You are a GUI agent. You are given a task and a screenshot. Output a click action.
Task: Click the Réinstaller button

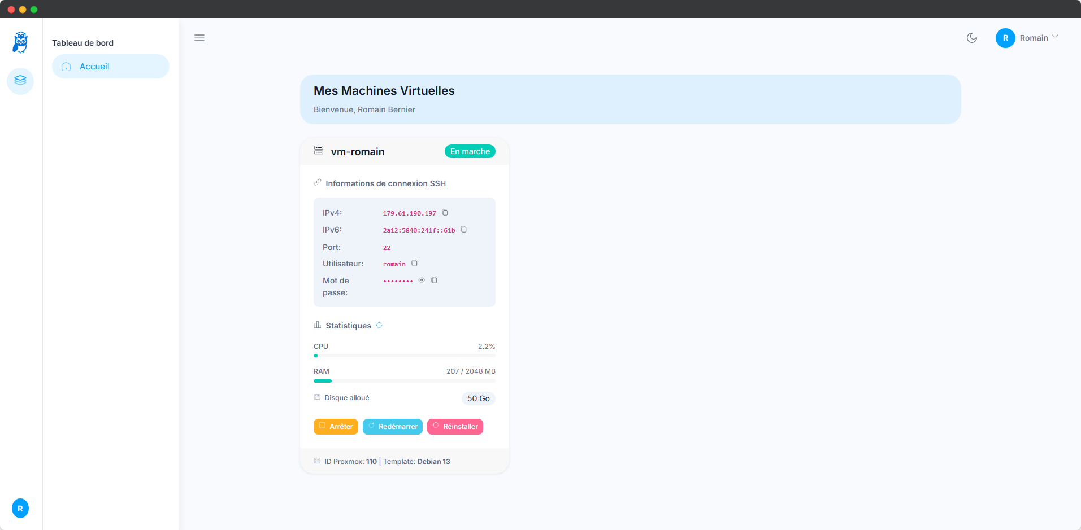(455, 427)
